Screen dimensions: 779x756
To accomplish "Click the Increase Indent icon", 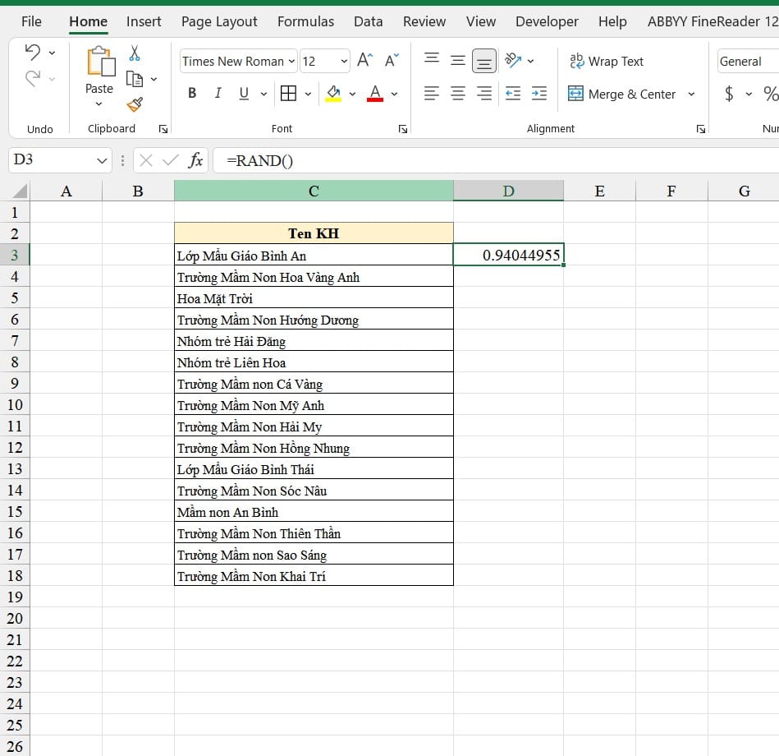I will point(539,94).
